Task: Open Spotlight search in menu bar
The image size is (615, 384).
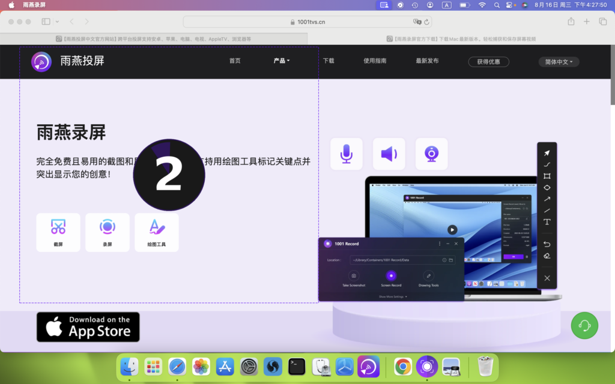Action: coord(497,5)
